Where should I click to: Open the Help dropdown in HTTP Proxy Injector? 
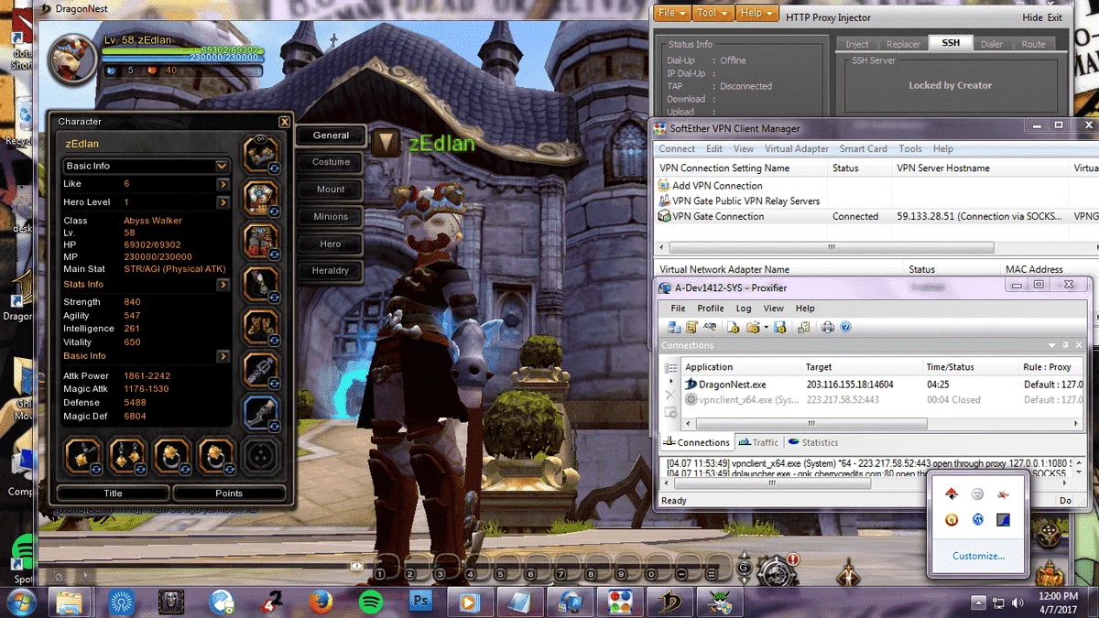tap(757, 14)
